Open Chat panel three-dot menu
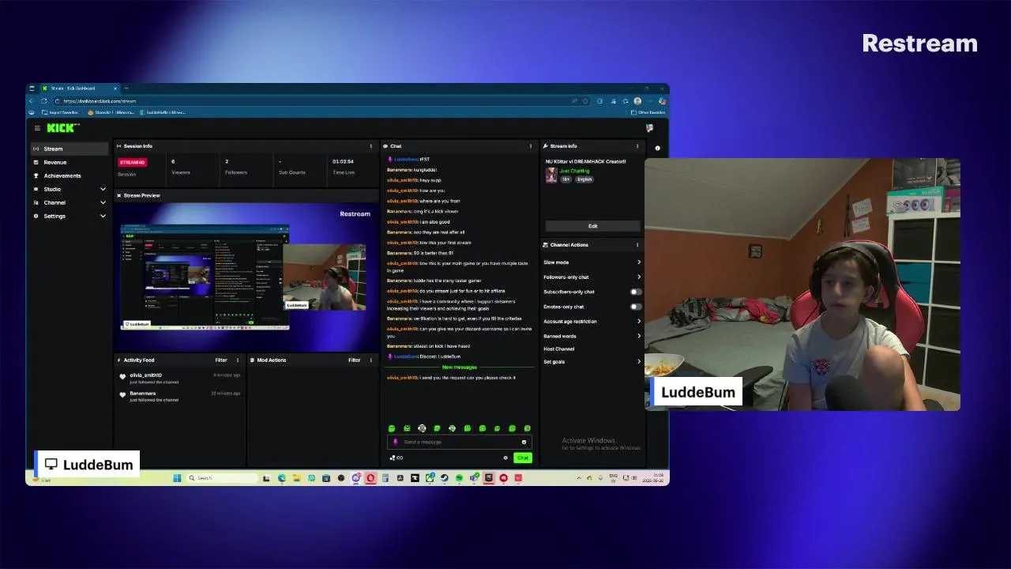Screen dimensions: 1011x569 click(x=531, y=146)
